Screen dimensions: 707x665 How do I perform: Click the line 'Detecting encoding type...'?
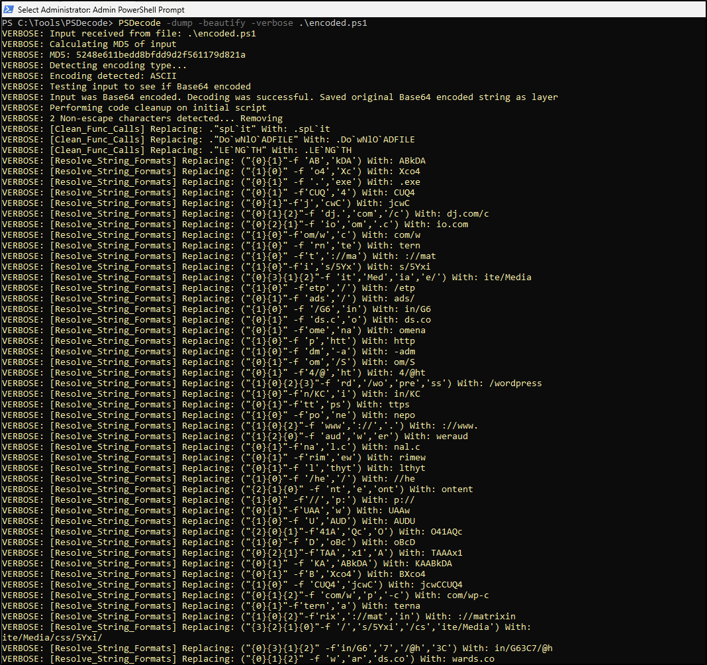click(x=94, y=66)
